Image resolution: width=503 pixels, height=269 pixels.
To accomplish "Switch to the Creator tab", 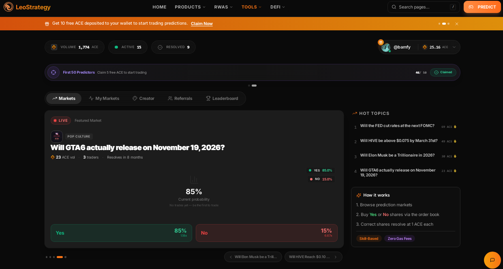I will coord(143,98).
